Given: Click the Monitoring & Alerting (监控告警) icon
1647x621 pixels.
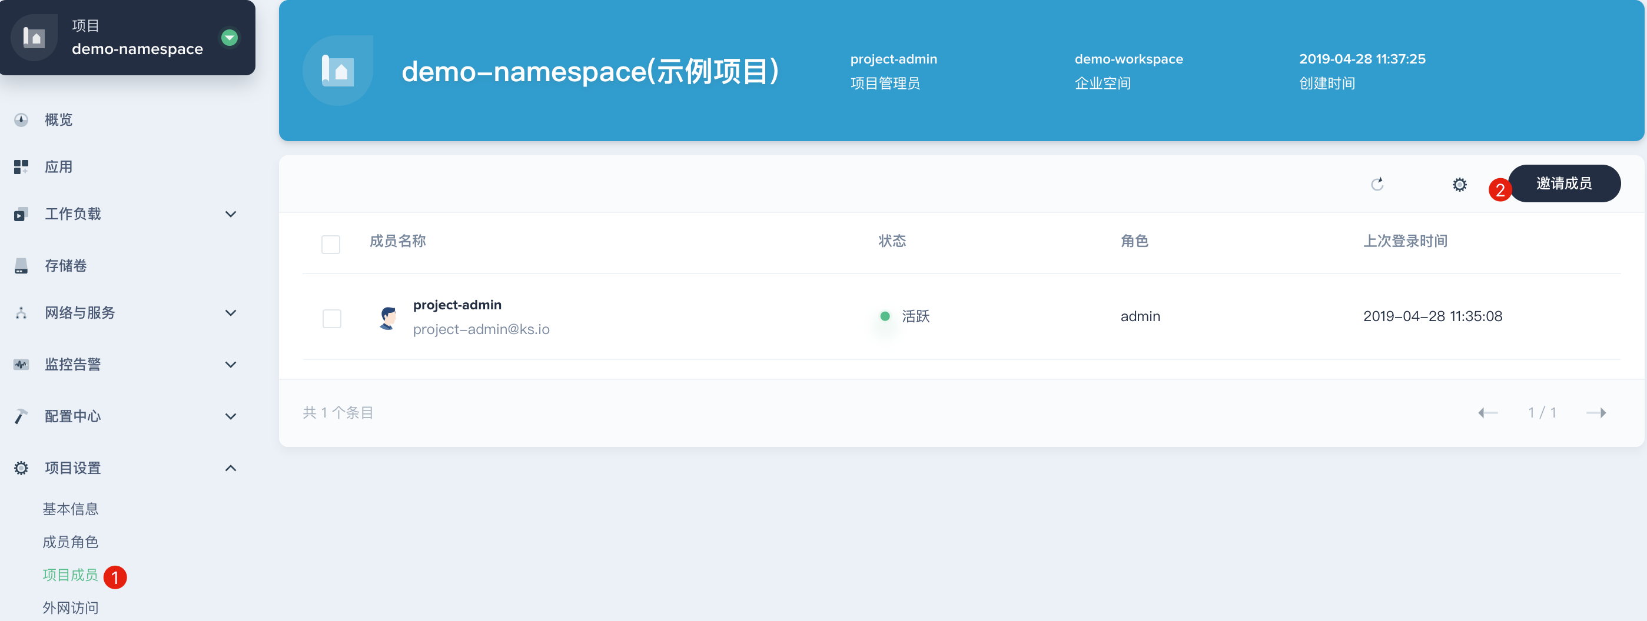Looking at the screenshot, I should click(x=21, y=365).
